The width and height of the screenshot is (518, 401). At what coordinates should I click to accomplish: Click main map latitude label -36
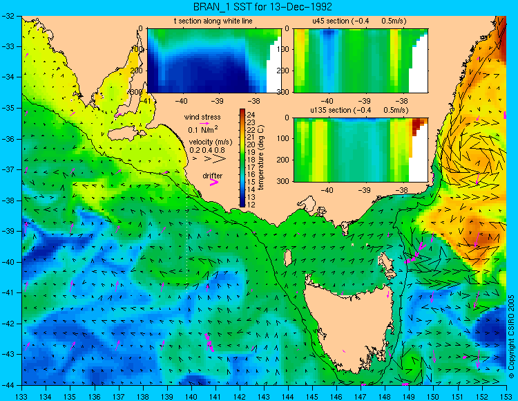click(x=8, y=139)
